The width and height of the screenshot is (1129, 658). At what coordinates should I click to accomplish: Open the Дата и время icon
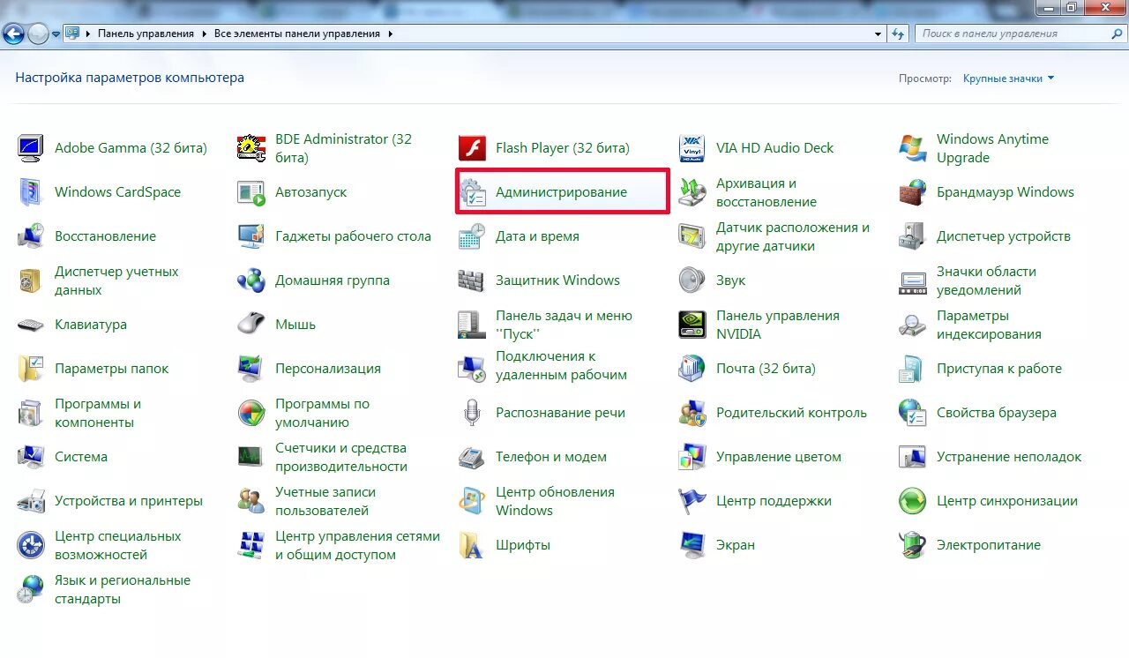tap(472, 236)
